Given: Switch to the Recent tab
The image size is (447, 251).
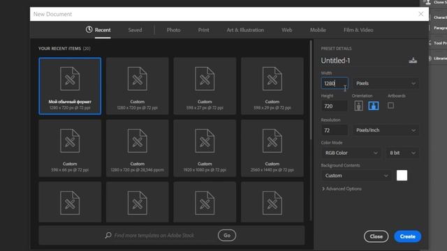Looking at the screenshot, I should [98, 30].
